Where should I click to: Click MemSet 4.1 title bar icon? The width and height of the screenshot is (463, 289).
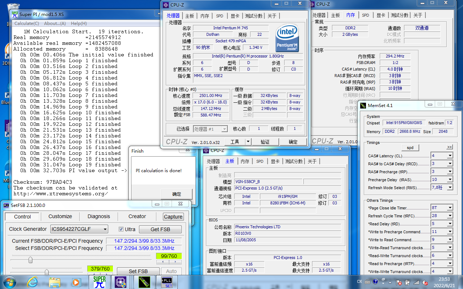click(363, 105)
